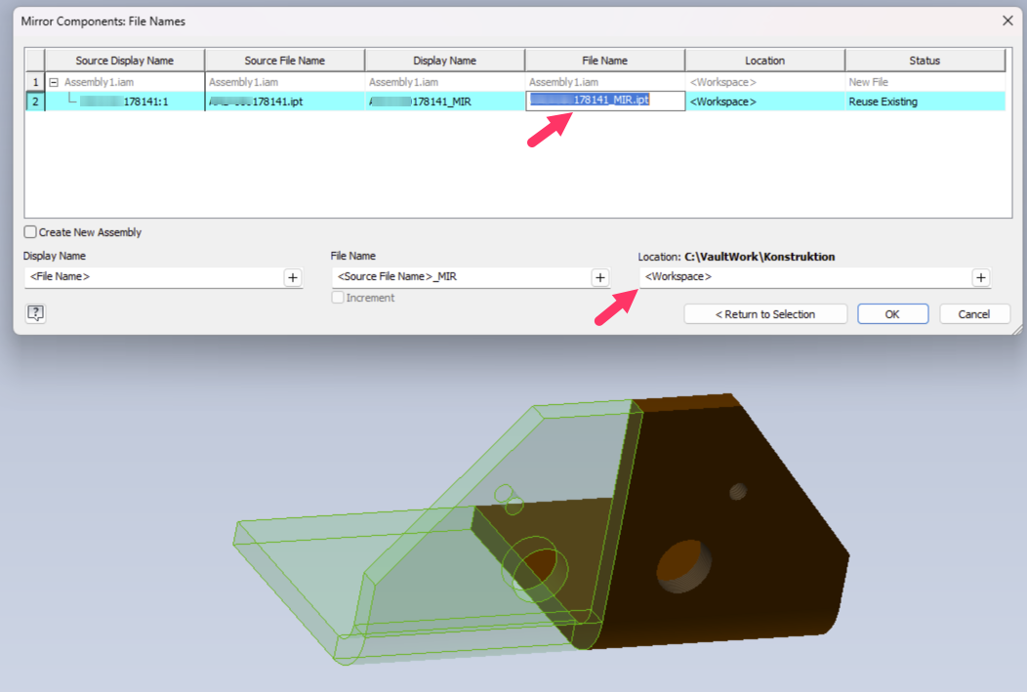Toggle the Increment checkbox
The image size is (1027, 692).
click(338, 298)
